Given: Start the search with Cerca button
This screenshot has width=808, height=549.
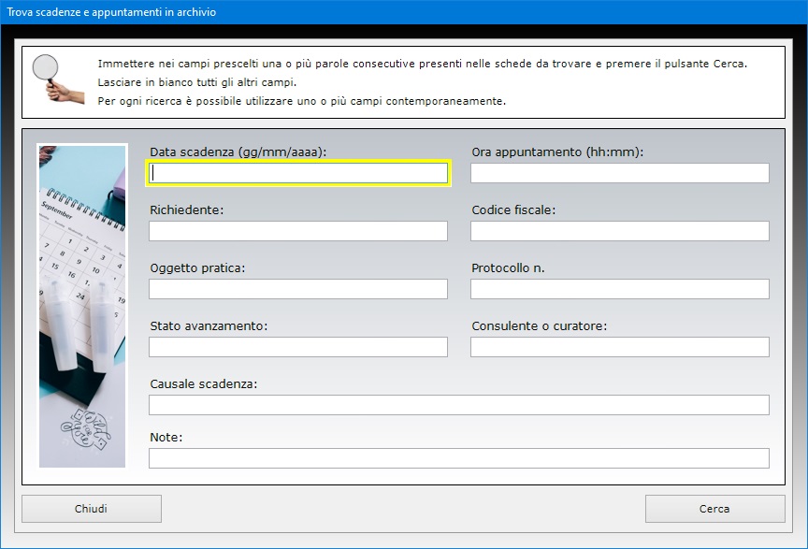Looking at the screenshot, I should [x=714, y=509].
